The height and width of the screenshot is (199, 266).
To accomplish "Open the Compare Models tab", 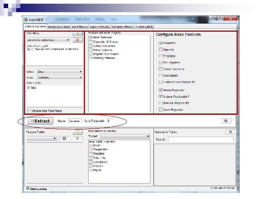I will (x=122, y=27).
